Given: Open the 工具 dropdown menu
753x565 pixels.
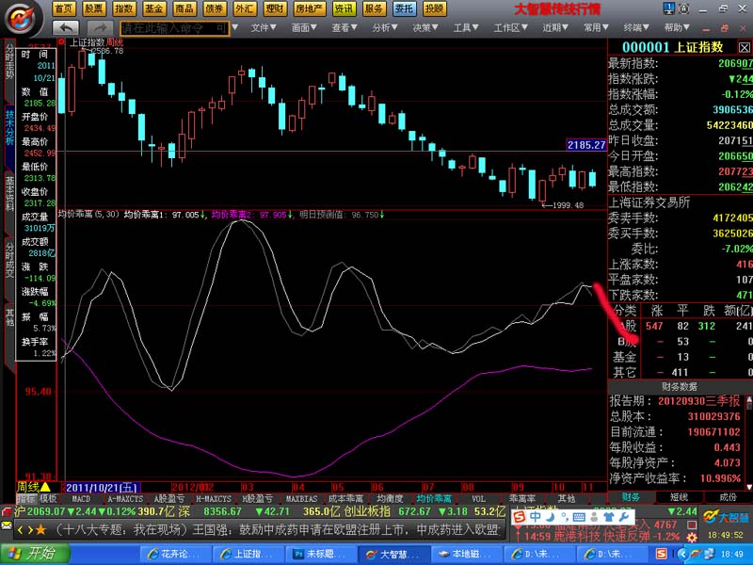Looking at the screenshot, I should [466, 28].
